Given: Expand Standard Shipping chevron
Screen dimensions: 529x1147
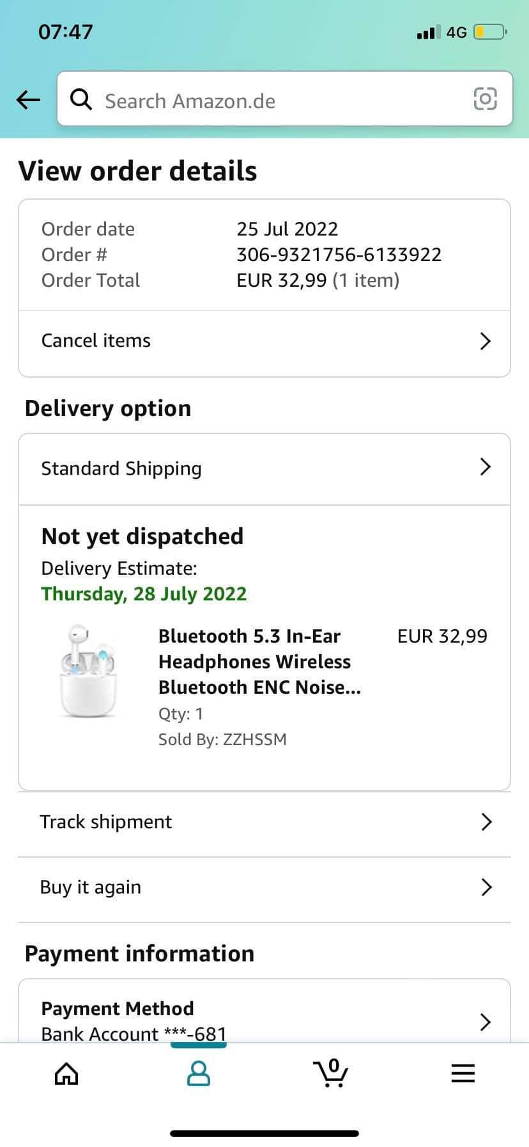Looking at the screenshot, I should (485, 467).
